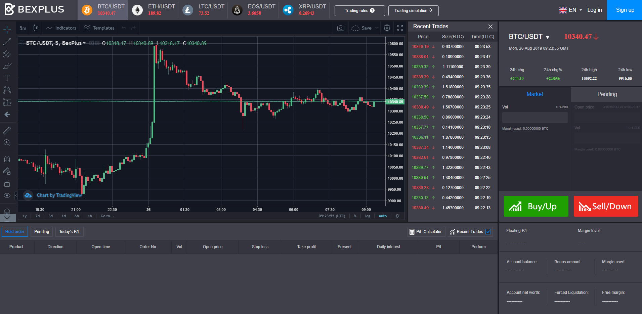This screenshot has width=642, height=314.
Task: Click the Sign up button
Action: coord(625,10)
